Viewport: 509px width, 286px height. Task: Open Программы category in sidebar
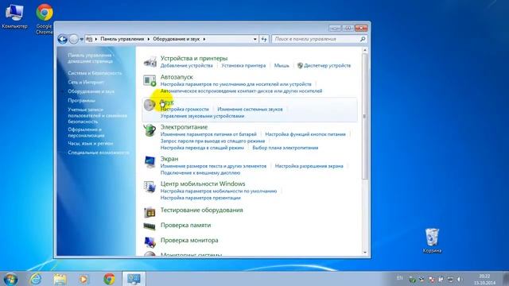pos(81,101)
